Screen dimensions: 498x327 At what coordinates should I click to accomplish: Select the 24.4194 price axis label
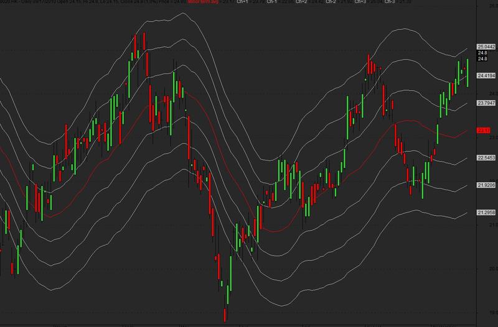[487, 75]
